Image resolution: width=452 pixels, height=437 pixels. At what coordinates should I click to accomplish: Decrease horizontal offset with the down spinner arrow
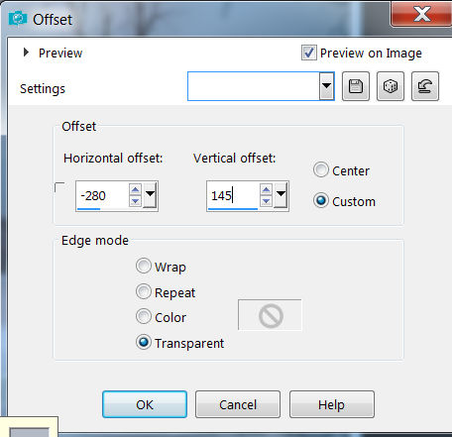point(135,201)
